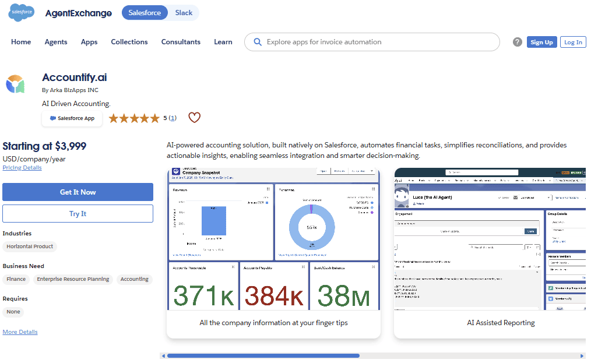This screenshot has width=591, height=363.
Task: Click 'All the company information' caption
Action: 273,323
